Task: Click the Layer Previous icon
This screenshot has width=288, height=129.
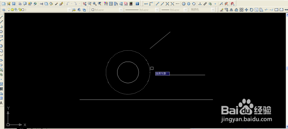Action: coord(79,10)
